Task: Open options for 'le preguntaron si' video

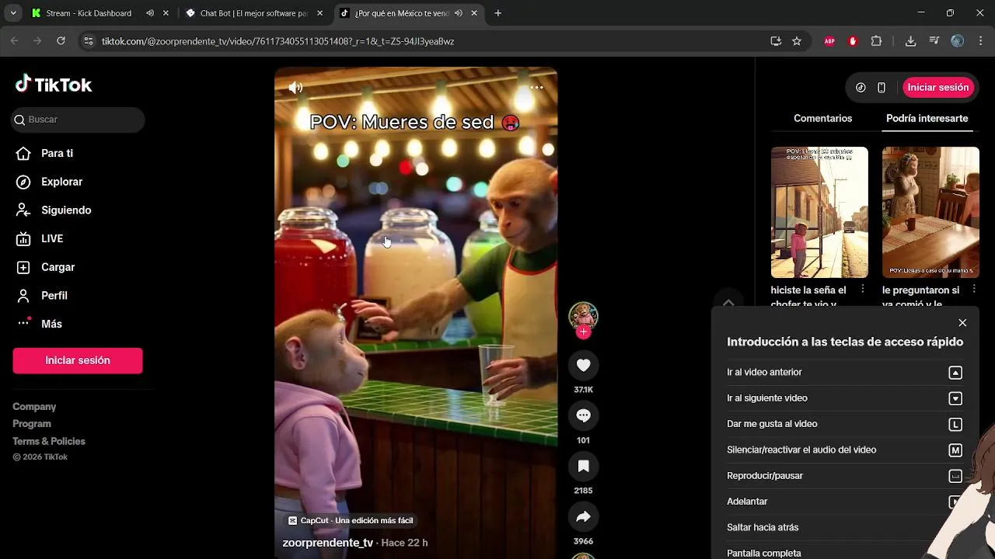Action: [x=974, y=289]
